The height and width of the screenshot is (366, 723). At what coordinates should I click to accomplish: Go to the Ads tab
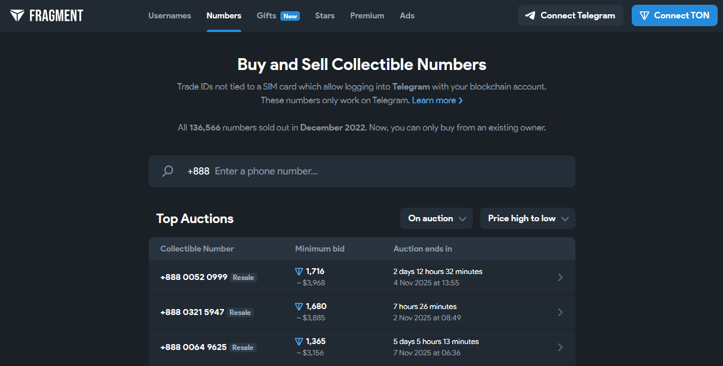pyautogui.click(x=407, y=15)
